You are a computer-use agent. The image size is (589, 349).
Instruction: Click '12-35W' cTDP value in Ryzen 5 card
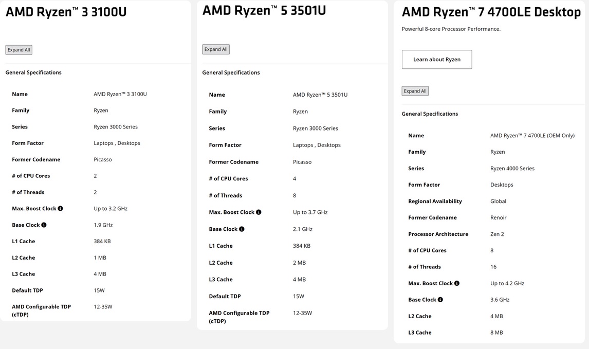302,313
